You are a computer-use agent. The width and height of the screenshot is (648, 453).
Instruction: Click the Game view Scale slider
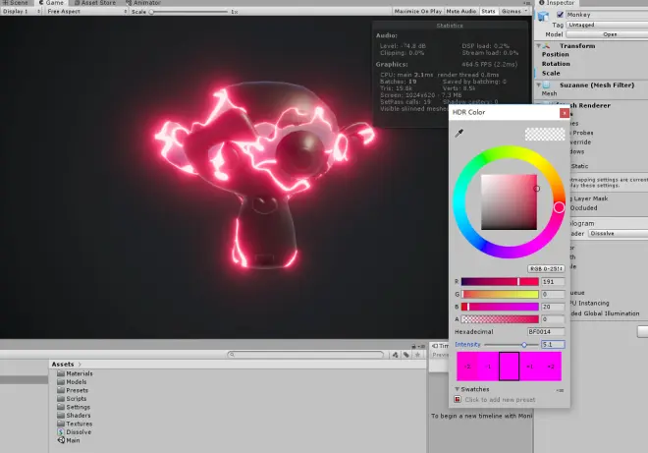click(x=189, y=12)
